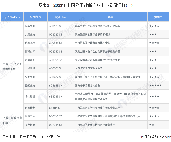Click key point 聚焦肿瘤精准医疗分子诊断领域

point(92,35)
